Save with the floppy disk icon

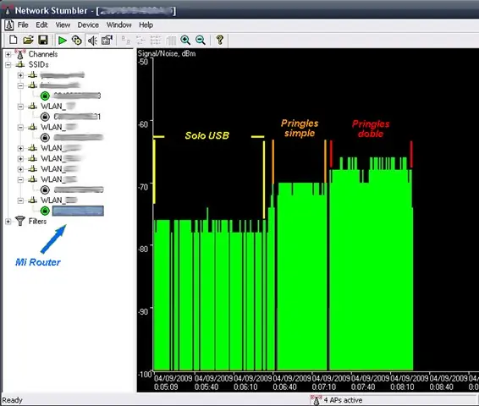[x=43, y=40]
